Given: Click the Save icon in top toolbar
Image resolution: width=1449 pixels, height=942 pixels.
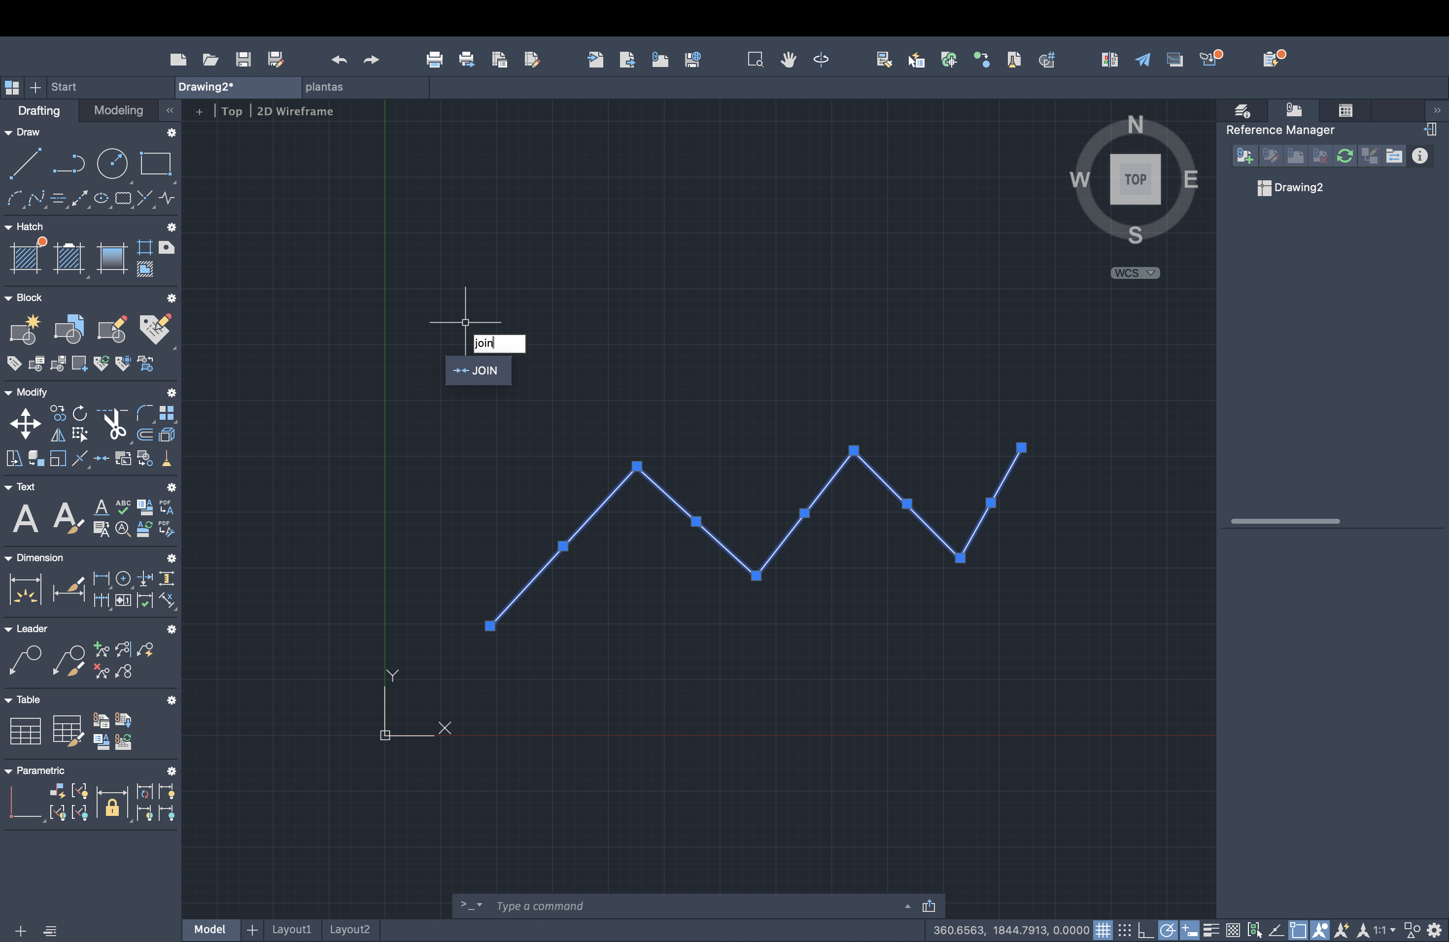Looking at the screenshot, I should 243,59.
